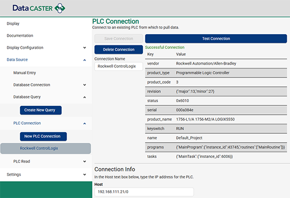Open Manual Entry in sidebar

click(25, 73)
